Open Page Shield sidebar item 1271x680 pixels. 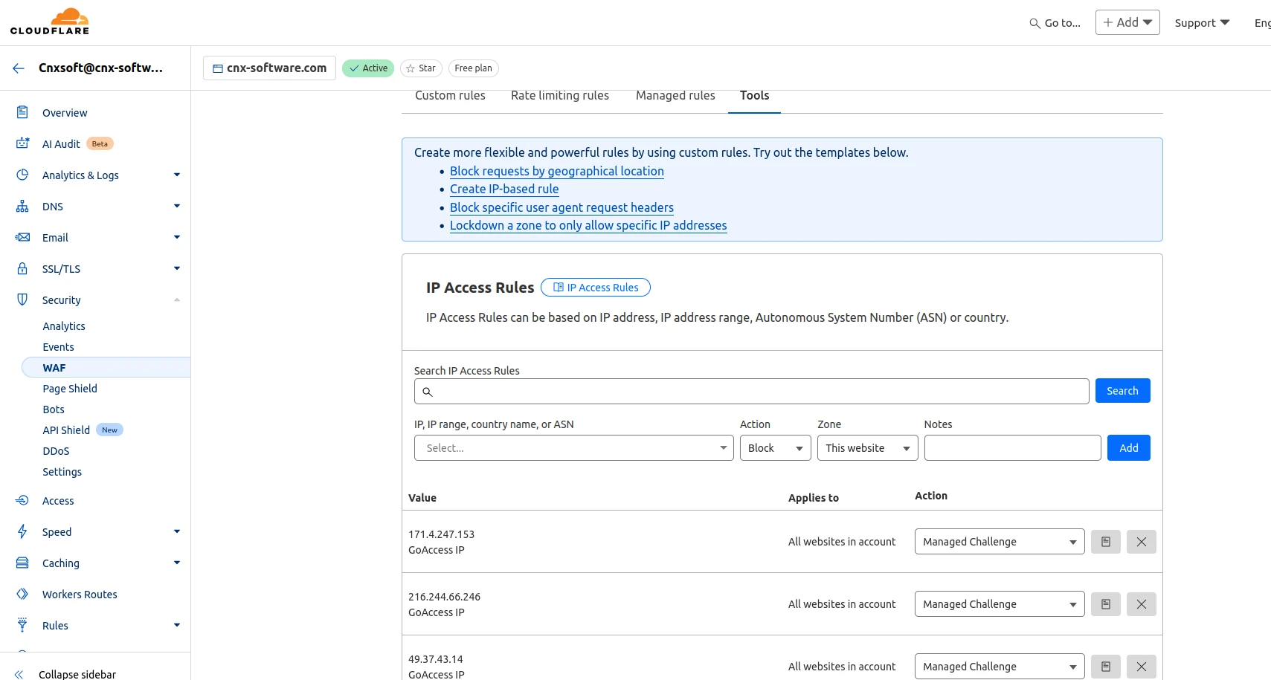pyautogui.click(x=70, y=389)
